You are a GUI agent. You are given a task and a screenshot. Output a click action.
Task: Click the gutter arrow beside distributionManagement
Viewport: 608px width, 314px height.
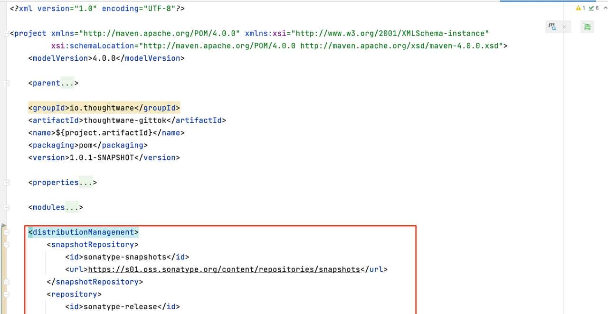click(4, 226)
